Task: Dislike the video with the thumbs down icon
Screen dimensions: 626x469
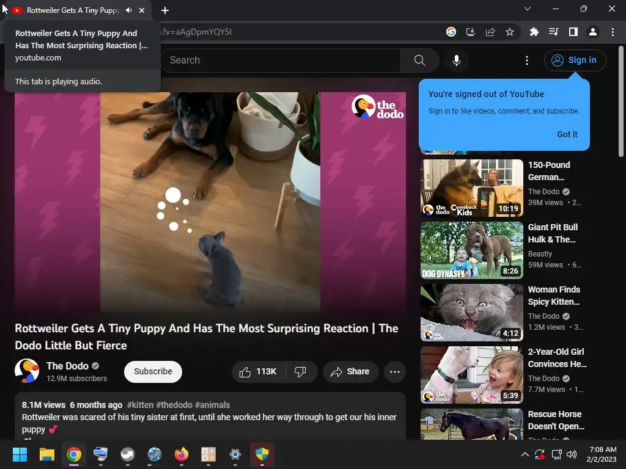Action: point(301,372)
